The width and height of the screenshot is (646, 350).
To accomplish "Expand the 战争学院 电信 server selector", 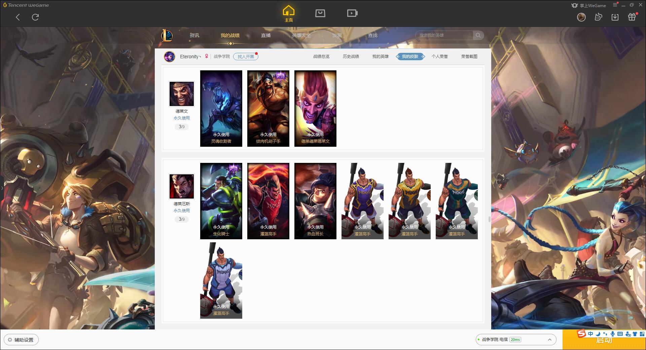I will (516, 340).
